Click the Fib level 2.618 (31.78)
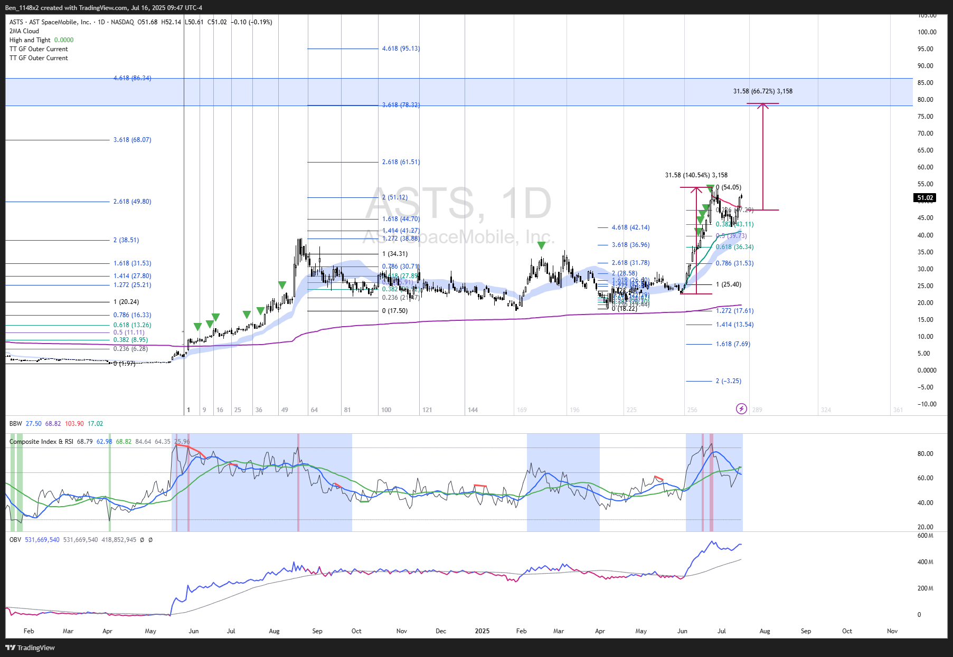Screen dimensions: 953x657 click(x=630, y=263)
